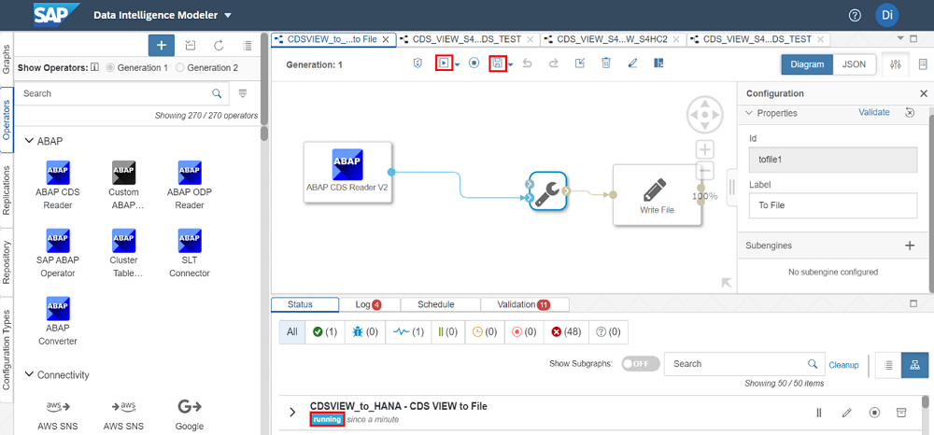Redo the last graph change
934x435 pixels.
[553, 63]
